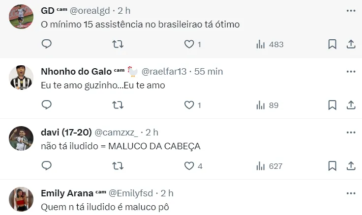The width and height of the screenshot is (362, 215).
Task: Reply to Nhonho do Galo's tweet
Action: click(46, 105)
